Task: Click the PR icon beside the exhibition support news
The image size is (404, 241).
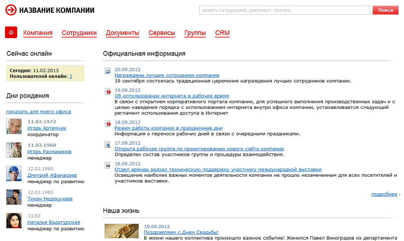Action: (107, 164)
